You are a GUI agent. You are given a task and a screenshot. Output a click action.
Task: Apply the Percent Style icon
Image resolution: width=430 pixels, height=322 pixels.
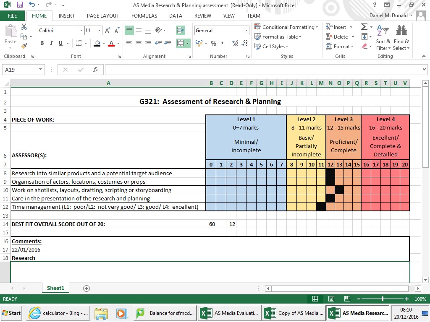pyautogui.click(x=213, y=43)
